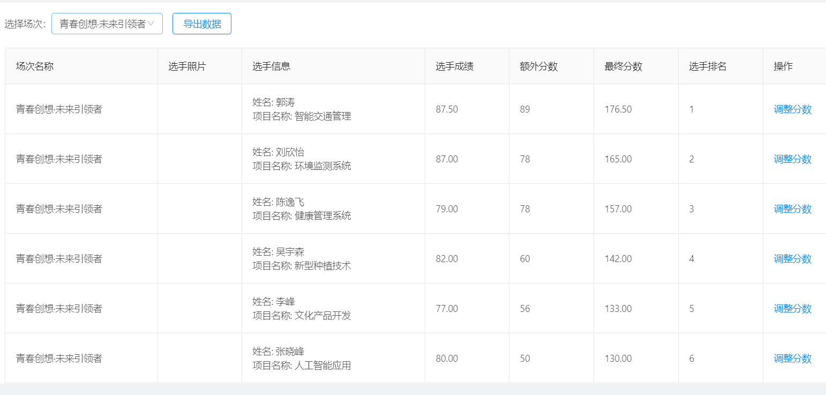Click the score 82.00

tap(447, 259)
